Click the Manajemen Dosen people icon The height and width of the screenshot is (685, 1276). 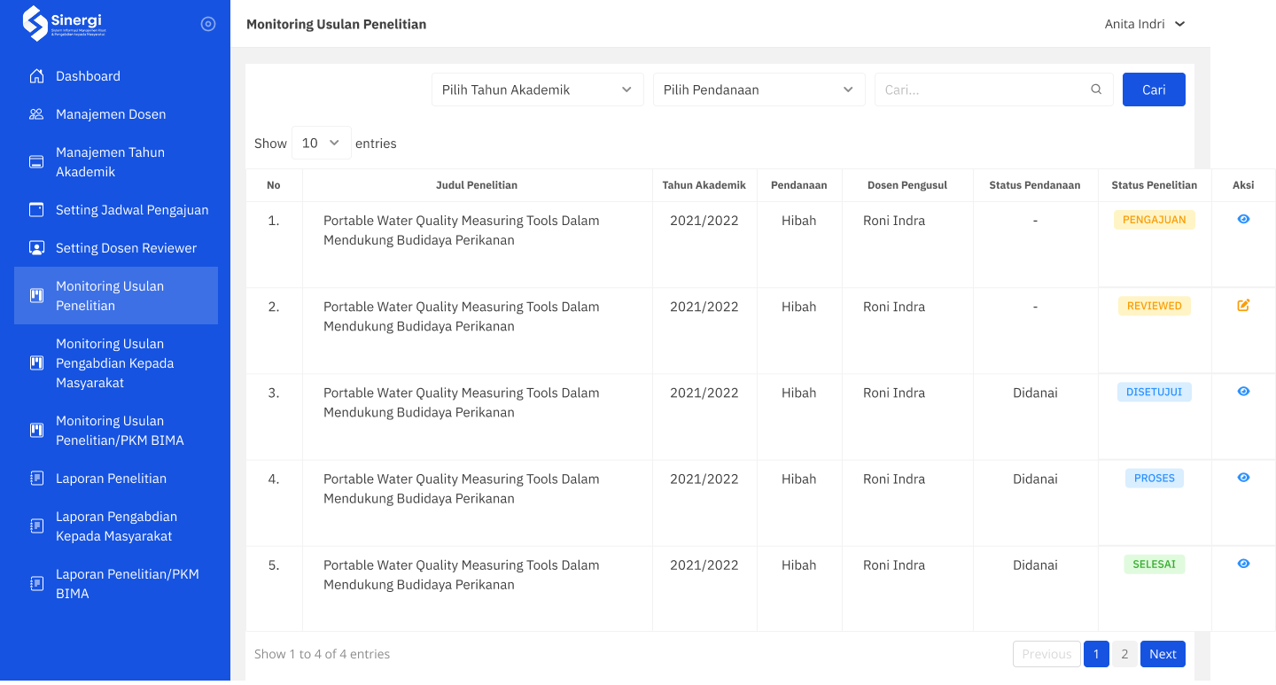(x=36, y=114)
